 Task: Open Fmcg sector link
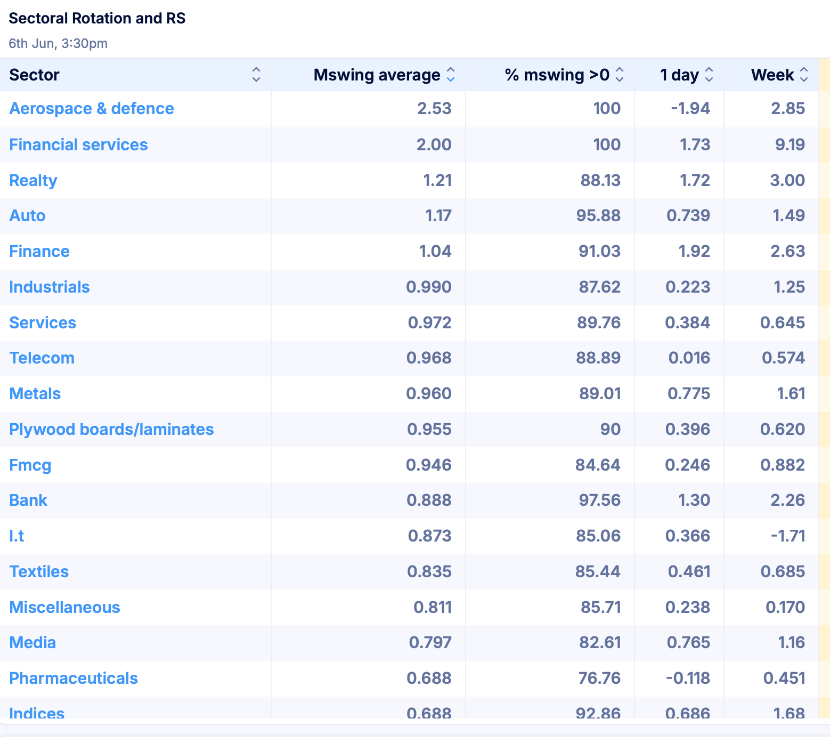(x=30, y=465)
